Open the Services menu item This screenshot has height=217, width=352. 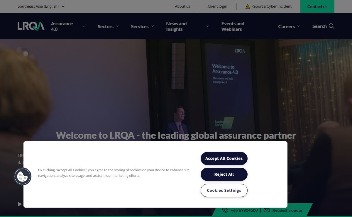click(x=140, y=26)
